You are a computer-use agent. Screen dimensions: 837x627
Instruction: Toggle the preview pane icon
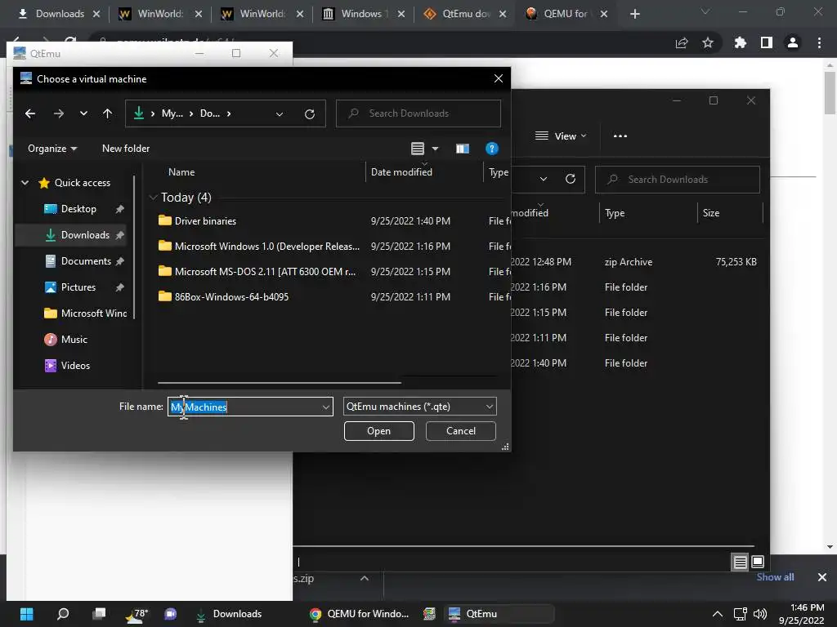coord(463,149)
